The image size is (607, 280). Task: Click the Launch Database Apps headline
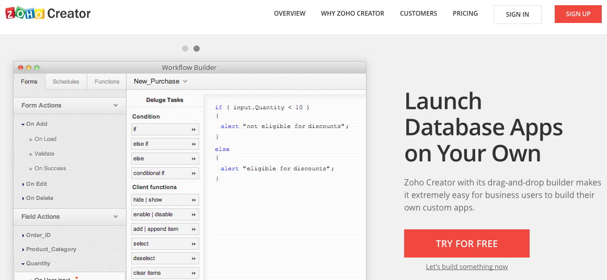click(484, 127)
